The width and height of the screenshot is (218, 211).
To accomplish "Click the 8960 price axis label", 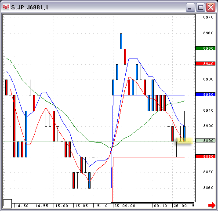I will (x=208, y=33).
